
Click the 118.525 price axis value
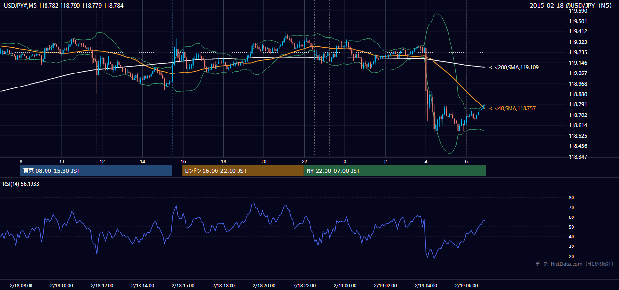point(578,136)
